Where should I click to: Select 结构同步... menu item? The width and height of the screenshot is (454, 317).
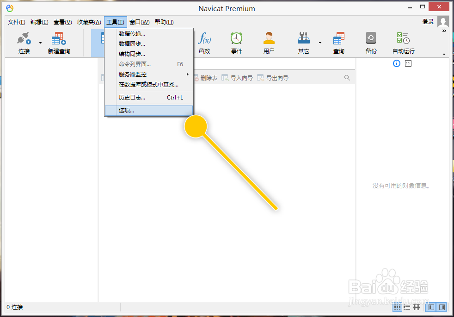pyautogui.click(x=149, y=54)
